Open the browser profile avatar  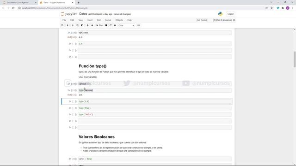tap(288, 8)
